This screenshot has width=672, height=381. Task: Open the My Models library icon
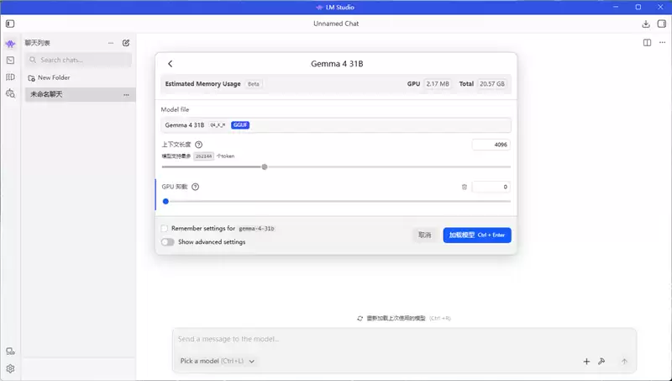[10, 77]
